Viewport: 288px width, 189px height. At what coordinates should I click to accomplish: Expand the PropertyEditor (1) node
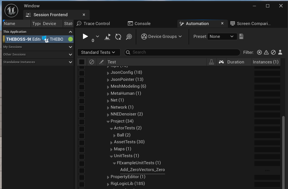tap(108, 177)
